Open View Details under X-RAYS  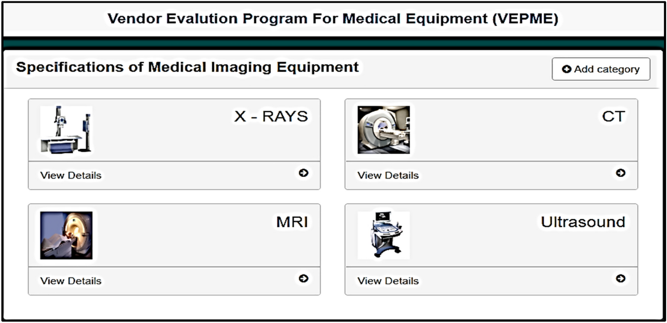[x=70, y=175]
